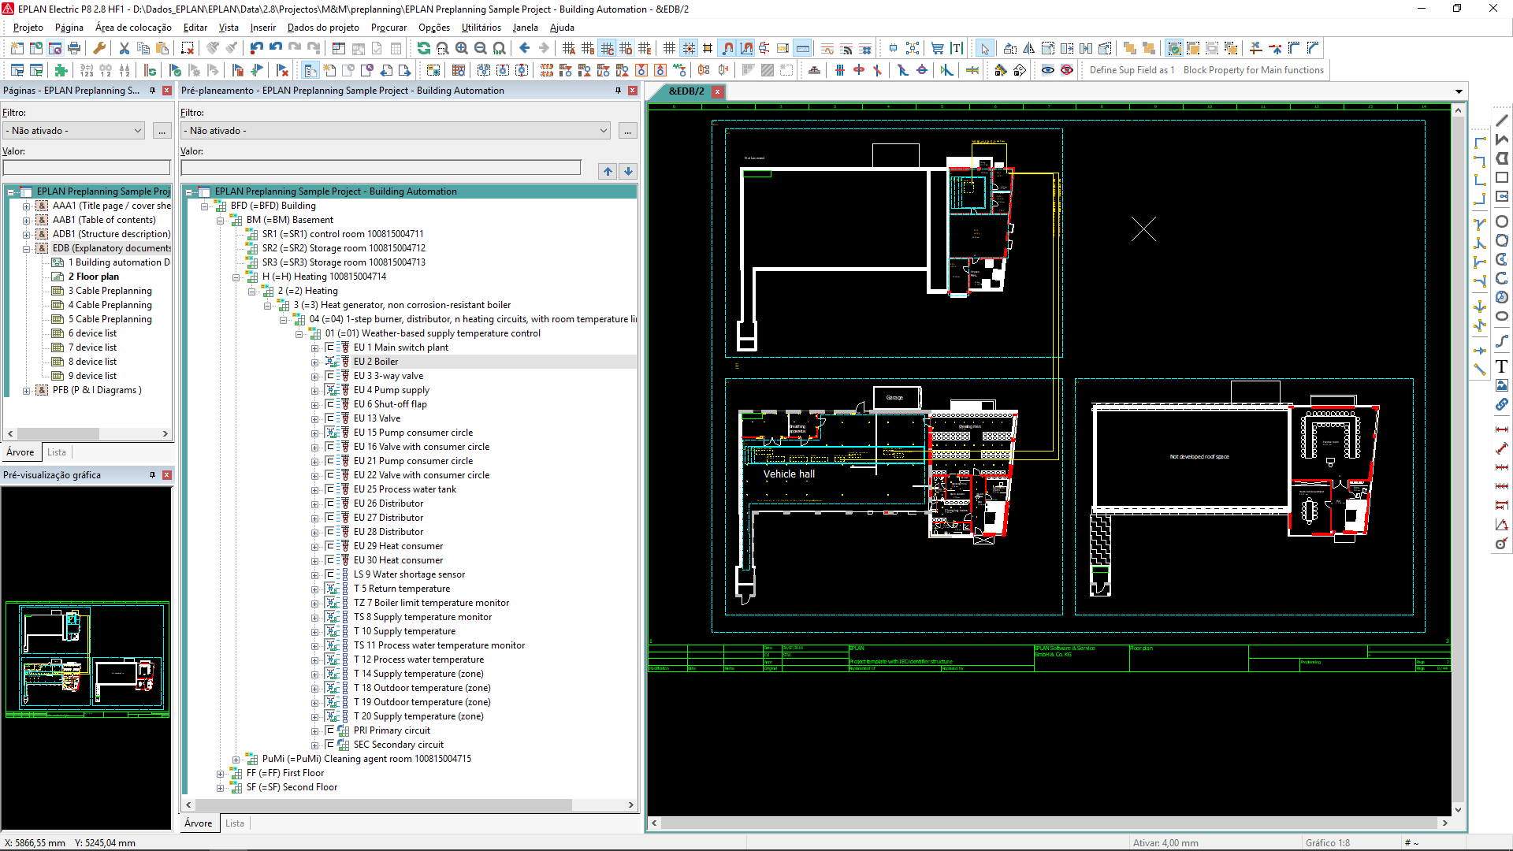The height and width of the screenshot is (851, 1513).
Task: Select the Spline curve tool
Action: (1502, 341)
